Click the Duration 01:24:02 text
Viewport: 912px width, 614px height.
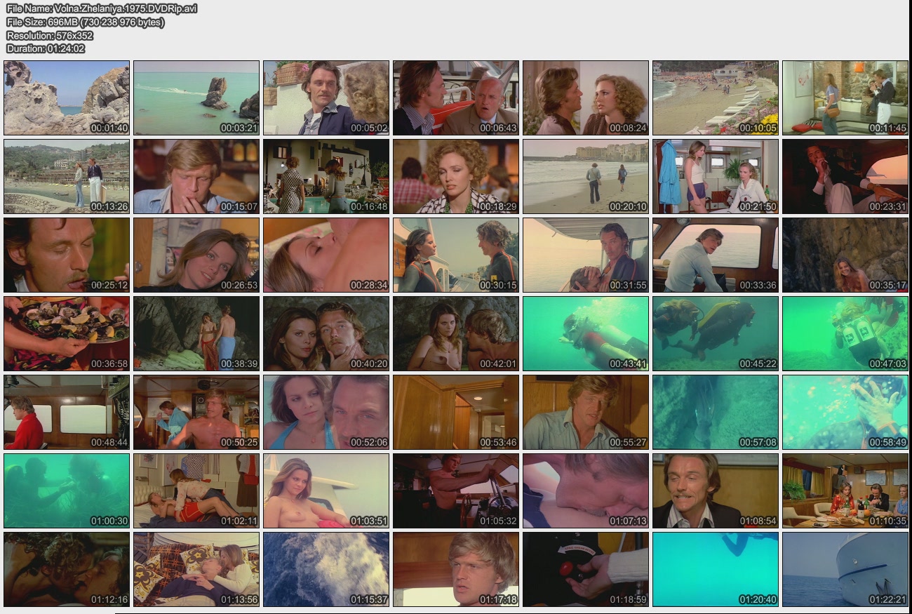pyautogui.click(x=46, y=48)
